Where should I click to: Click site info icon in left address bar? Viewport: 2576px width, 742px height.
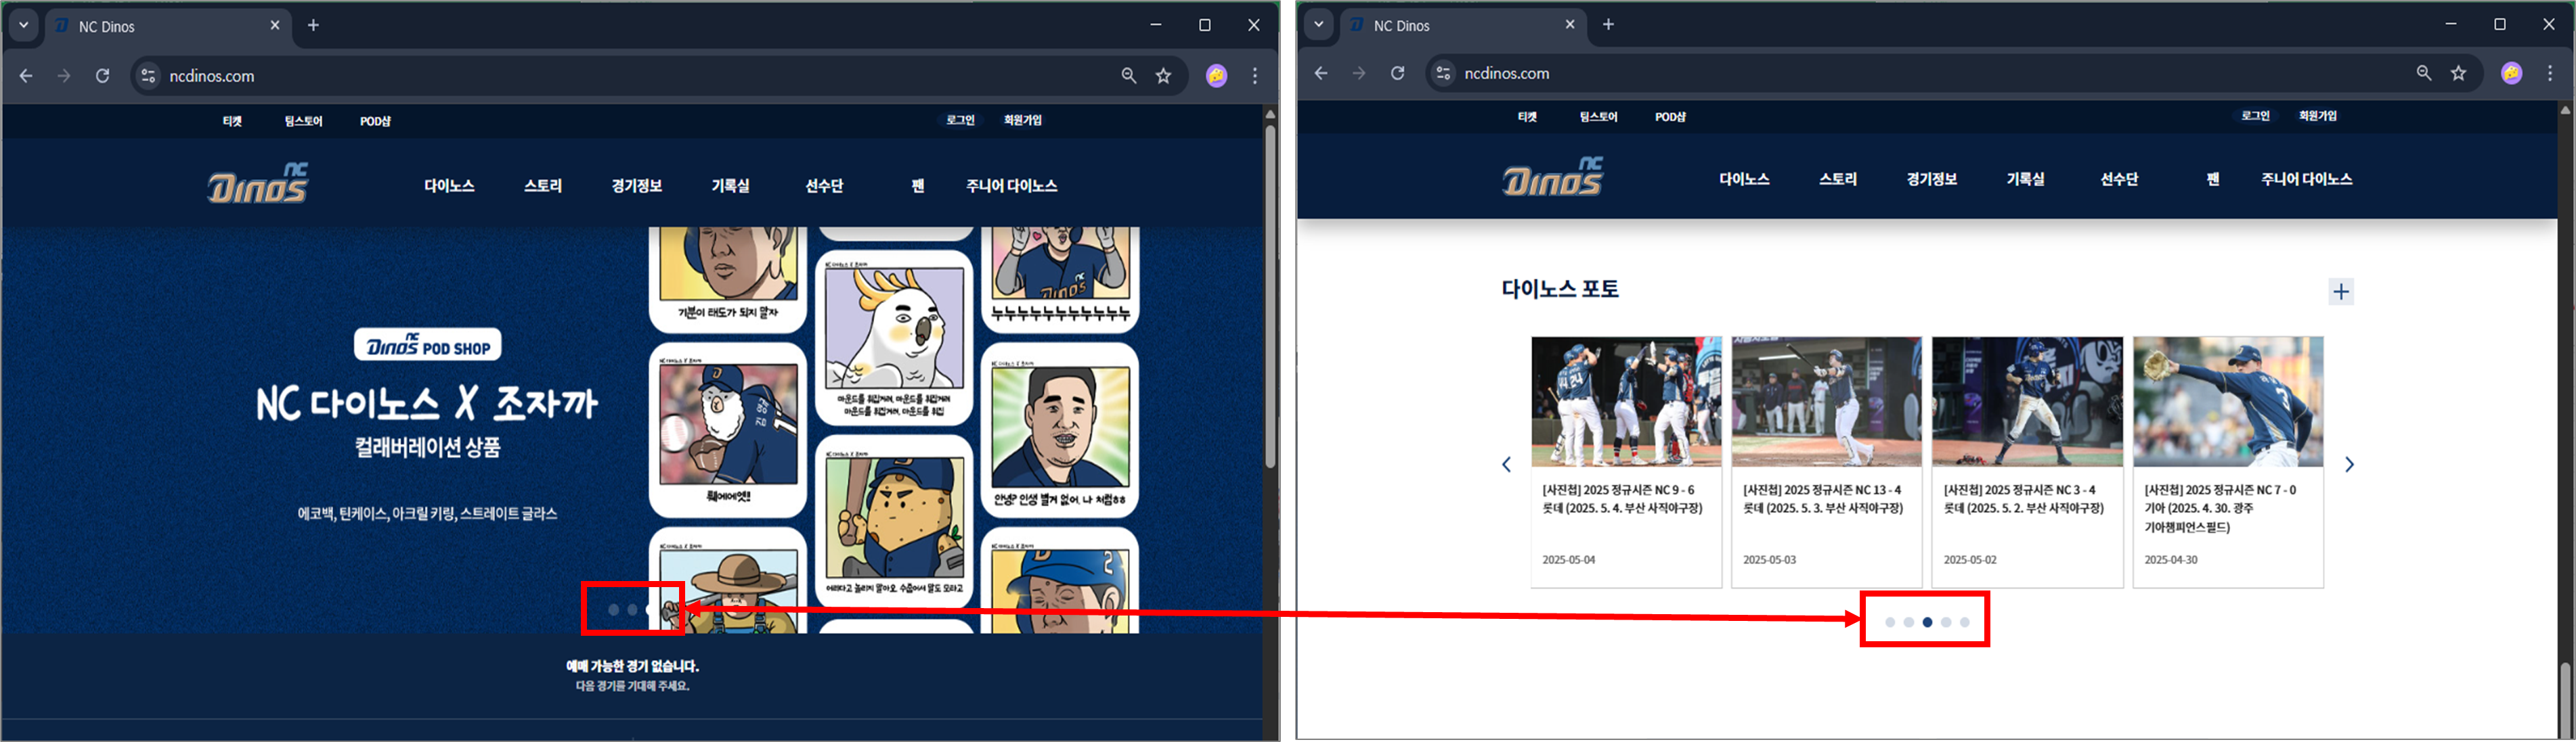click(148, 76)
